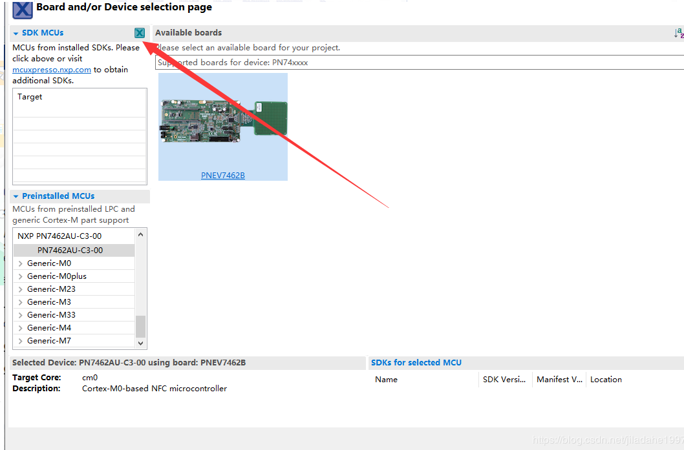Viewport: 684px width, 450px height.
Task: Click the SDKs for selected MCU heading
Action: [416, 362]
